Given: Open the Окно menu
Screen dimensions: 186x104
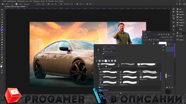Looking at the screenshot, I should (56, 1).
